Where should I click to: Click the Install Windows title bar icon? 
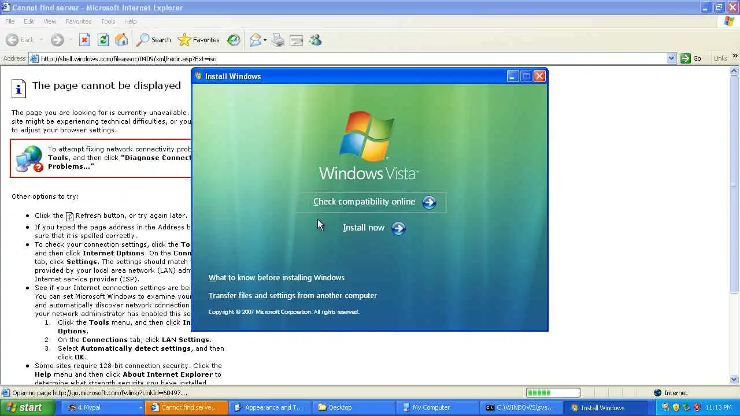click(x=198, y=76)
